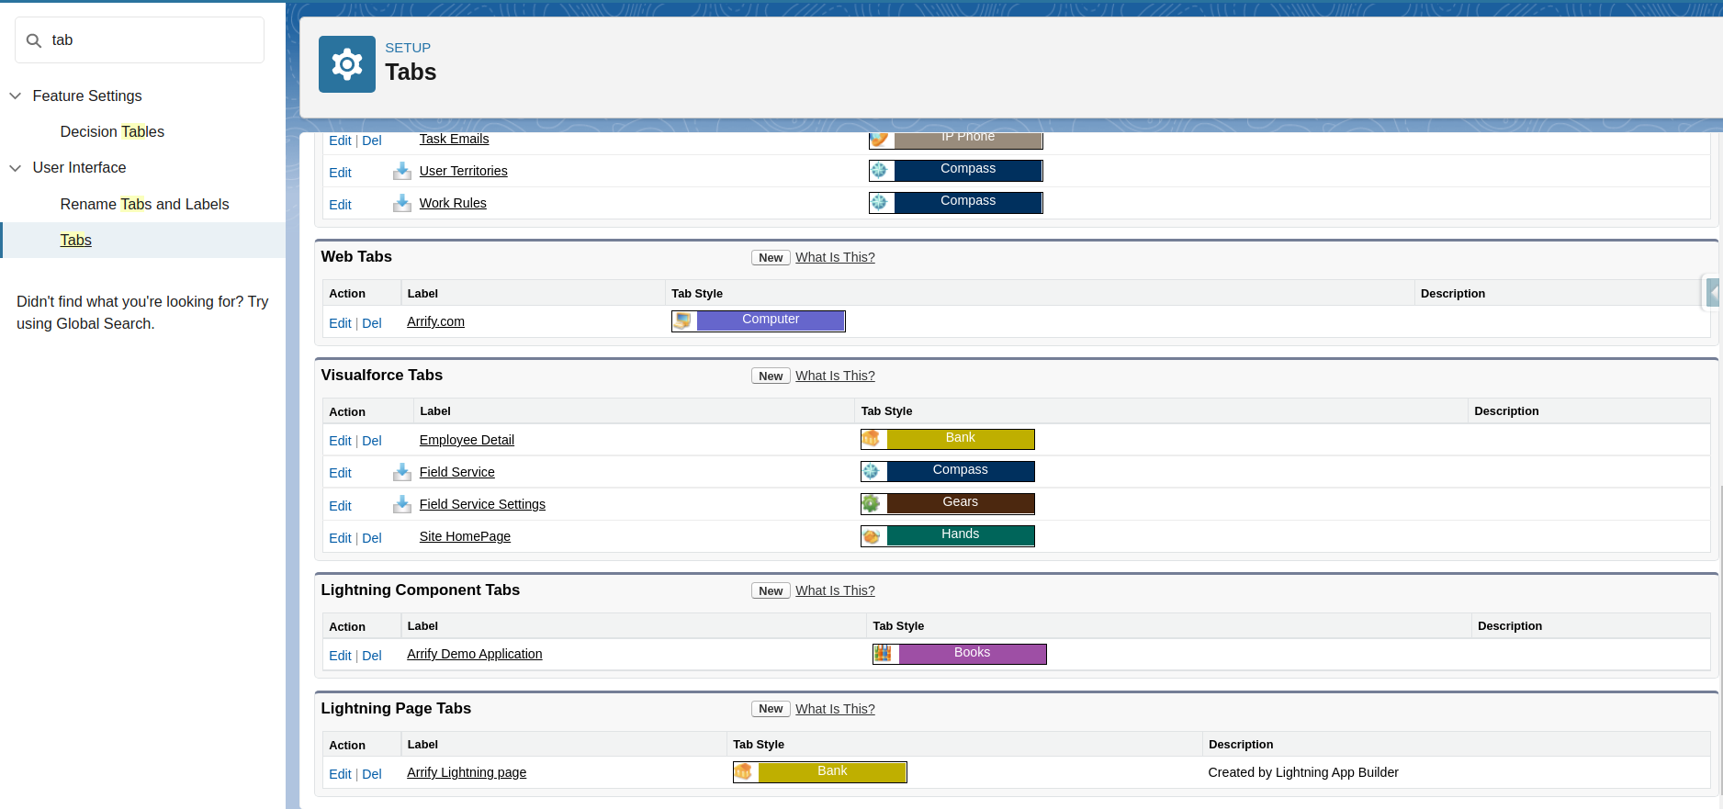
Task: Click into the Quick Find search box
Action: point(140,40)
